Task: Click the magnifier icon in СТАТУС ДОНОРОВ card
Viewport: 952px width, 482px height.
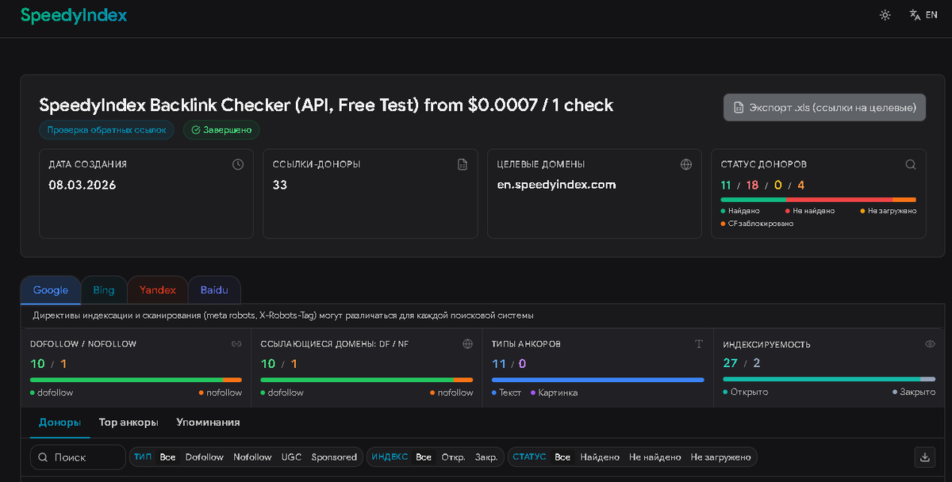Action: click(911, 164)
